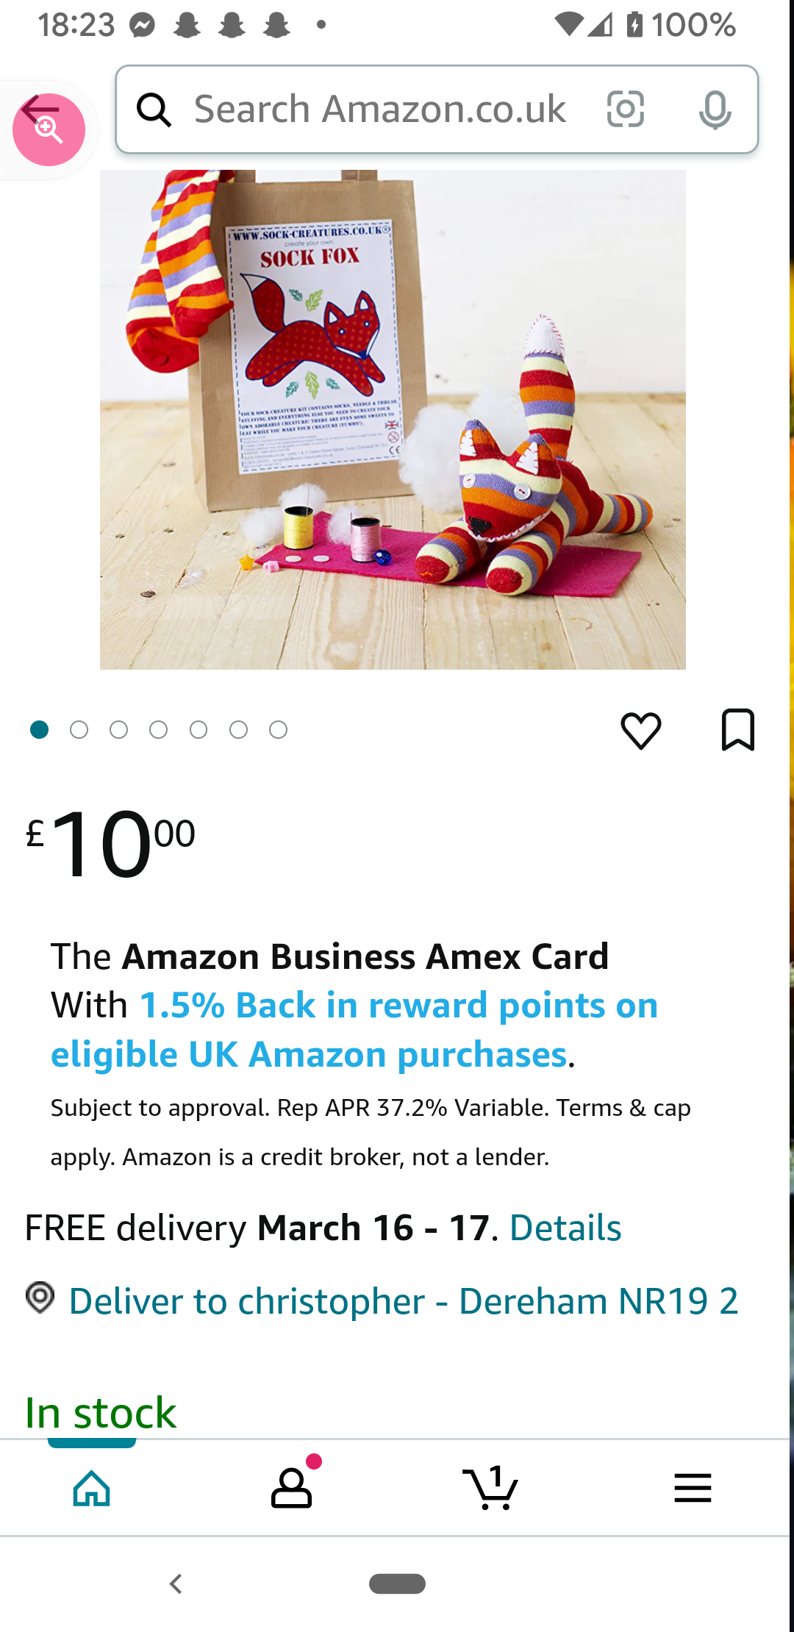Open the hamburger menu in bottom bar
This screenshot has width=794, height=1632.
click(693, 1487)
